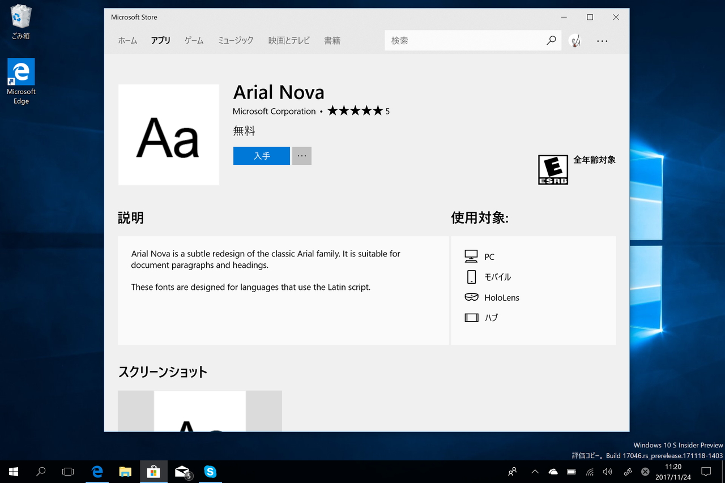725x483 pixels.
Task: Open the See more (…) menu
Action: click(x=602, y=40)
